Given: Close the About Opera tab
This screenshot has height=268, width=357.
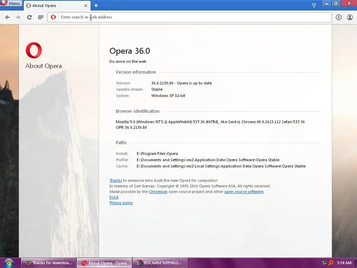Looking at the screenshot, I should pyautogui.click(x=86, y=6).
